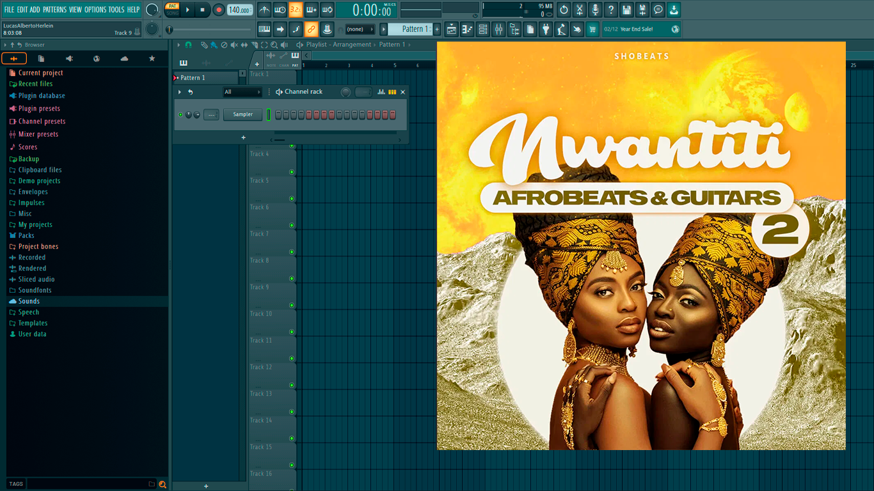Open the Piano roll view icon
The image size is (874, 491).
[467, 29]
